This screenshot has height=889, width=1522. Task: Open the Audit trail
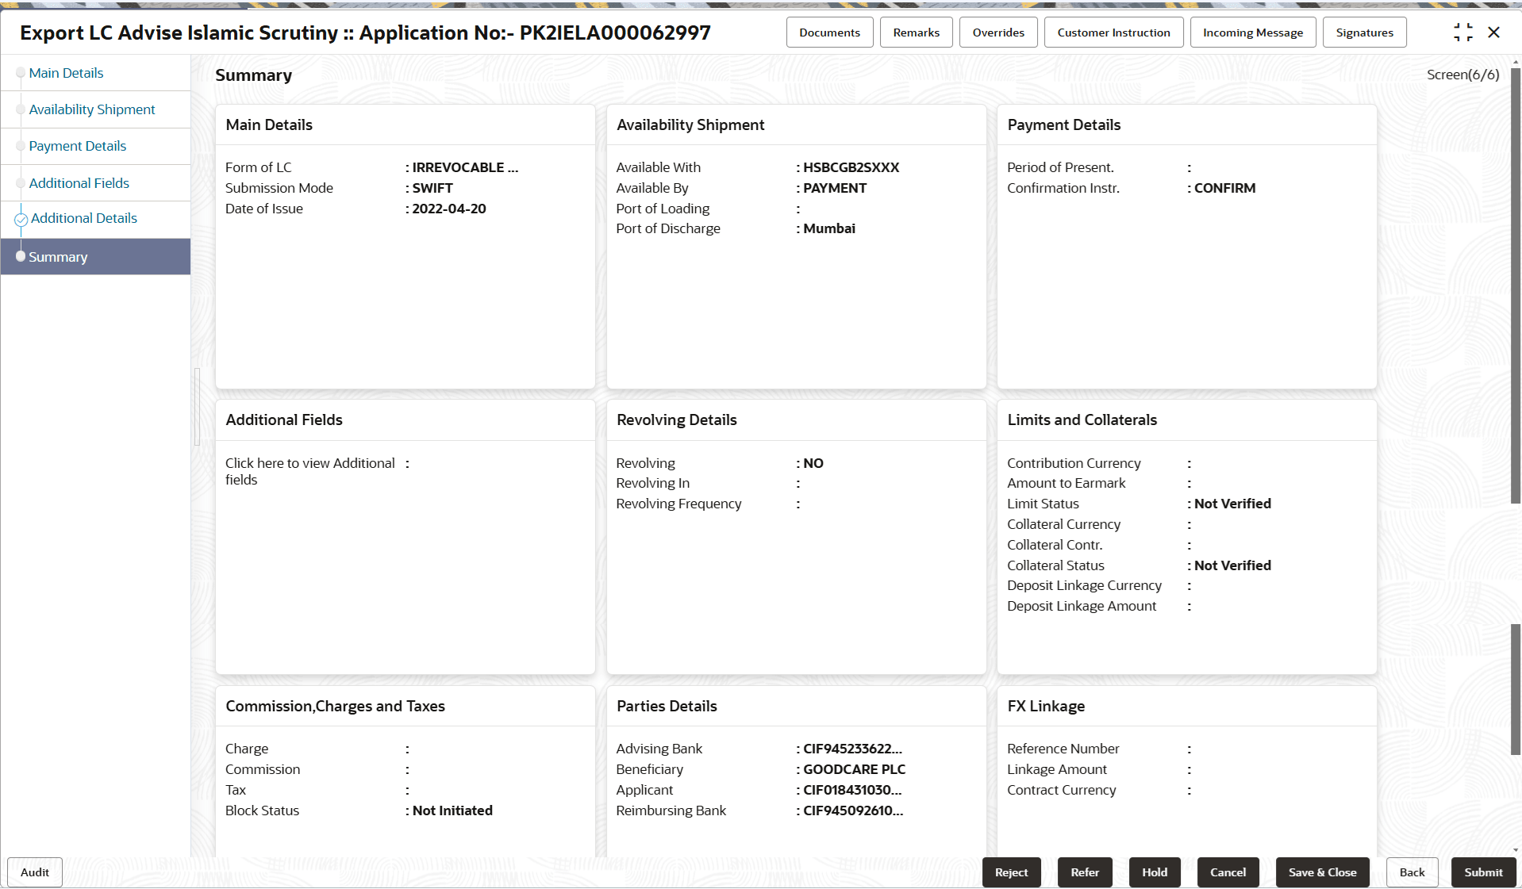pos(33,872)
